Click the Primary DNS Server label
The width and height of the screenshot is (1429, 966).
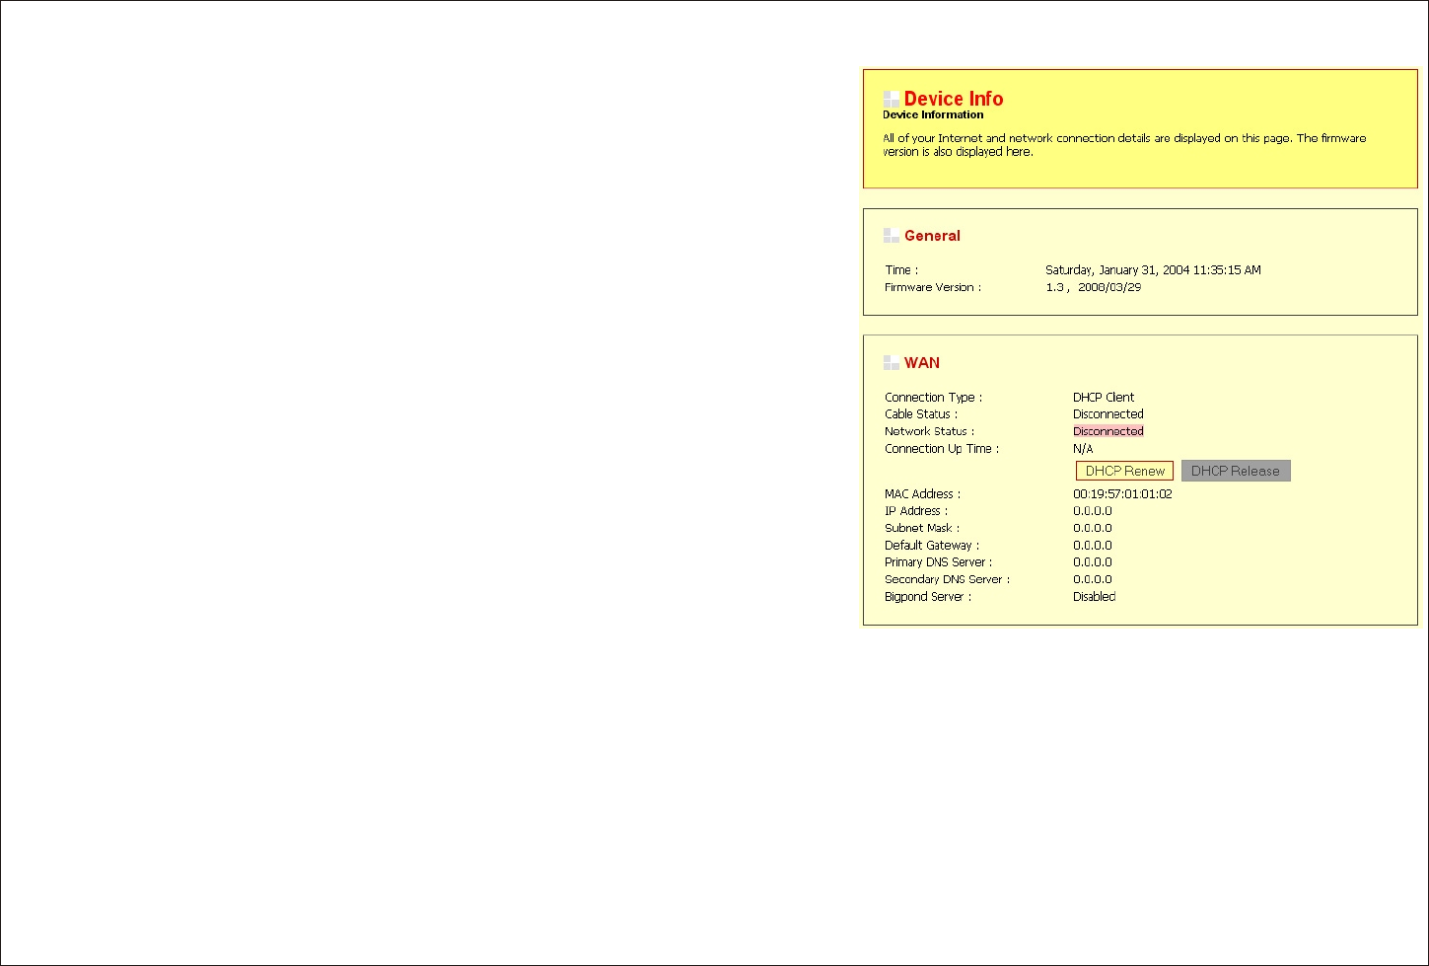point(938,562)
